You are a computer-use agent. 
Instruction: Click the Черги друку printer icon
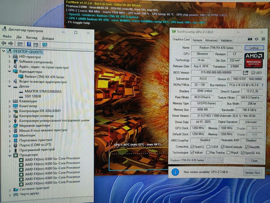click(x=16, y=194)
